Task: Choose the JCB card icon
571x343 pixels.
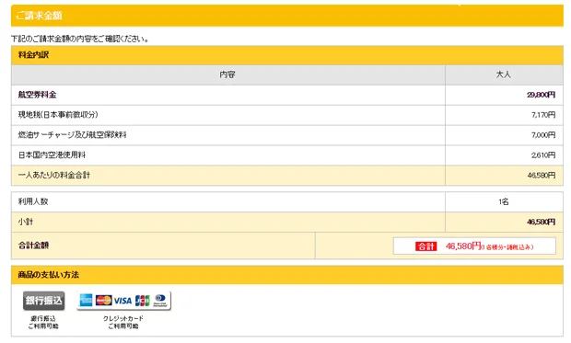Action: [x=143, y=301]
